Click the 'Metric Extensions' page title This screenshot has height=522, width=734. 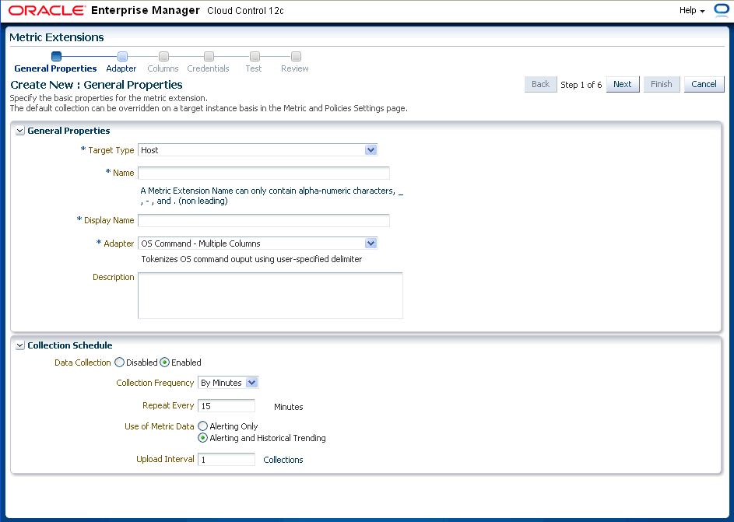click(x=57, y=37)
